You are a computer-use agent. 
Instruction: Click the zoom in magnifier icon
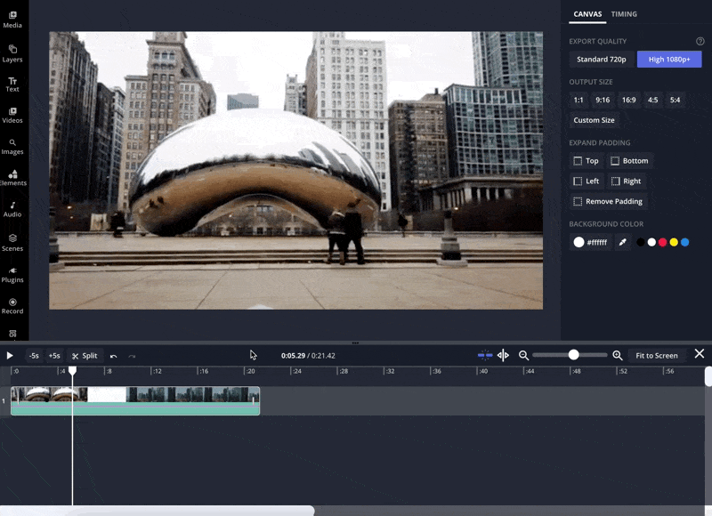[x=618, y=356]
